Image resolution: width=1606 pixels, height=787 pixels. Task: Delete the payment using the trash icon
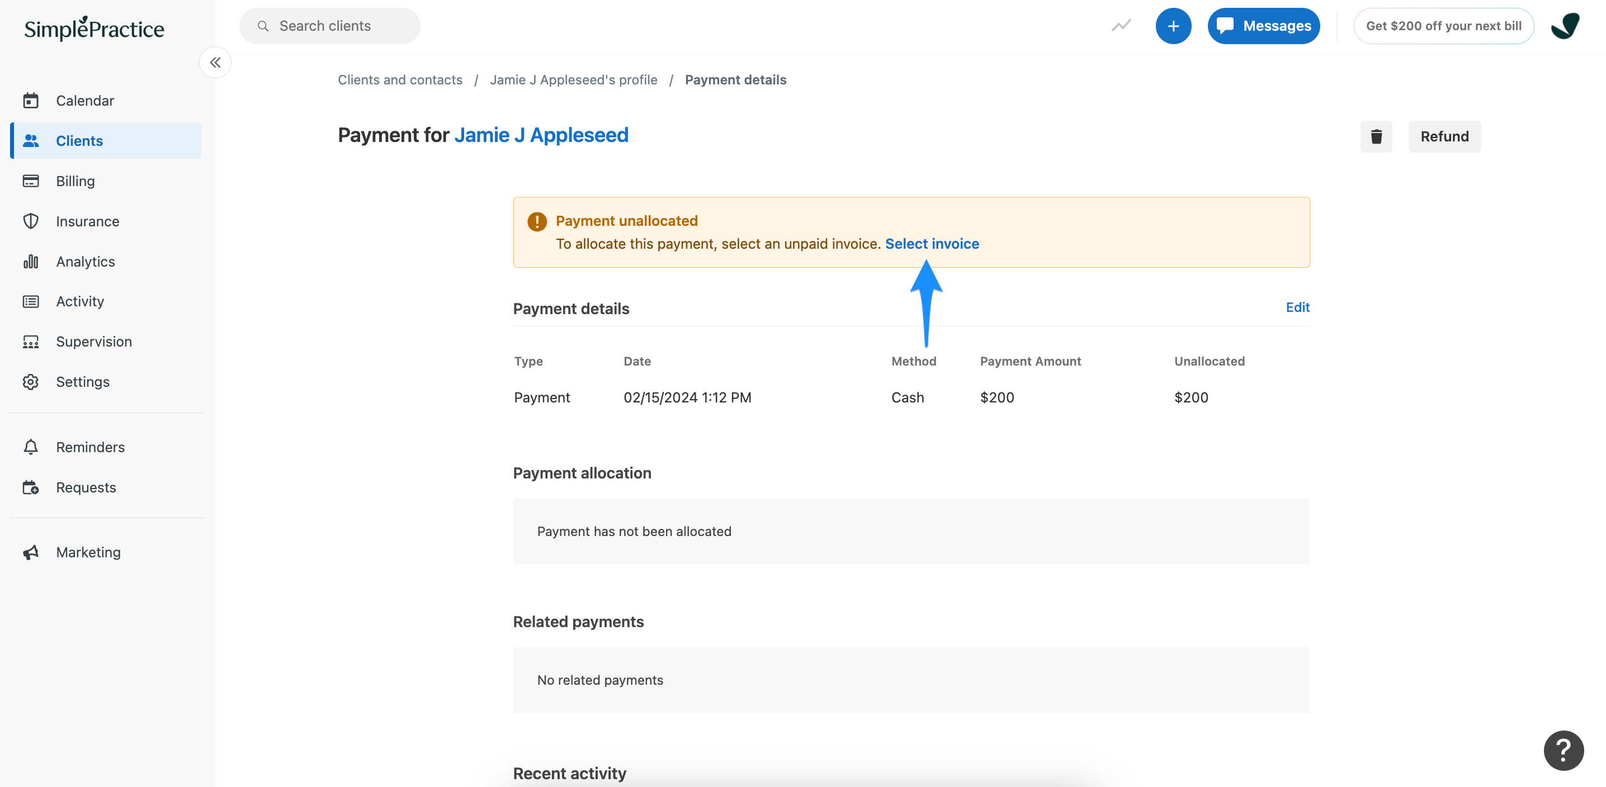1377,136
